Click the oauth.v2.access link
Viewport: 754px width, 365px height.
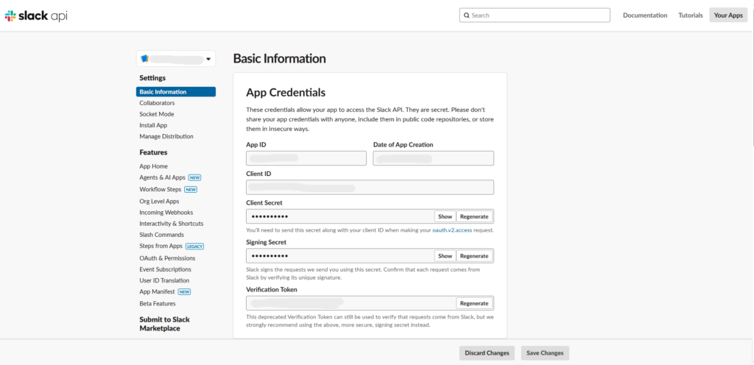(453, 230)
